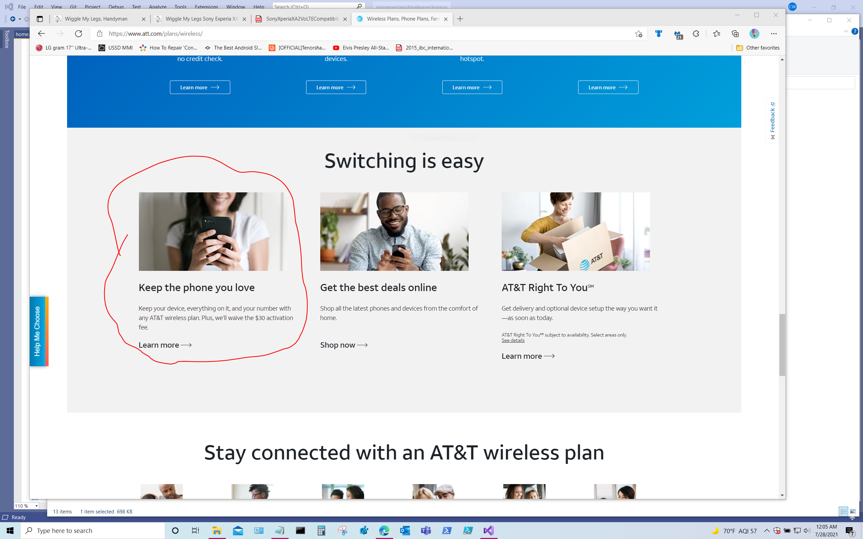
Task: Open the Favorites list icon
Action: 716,33
